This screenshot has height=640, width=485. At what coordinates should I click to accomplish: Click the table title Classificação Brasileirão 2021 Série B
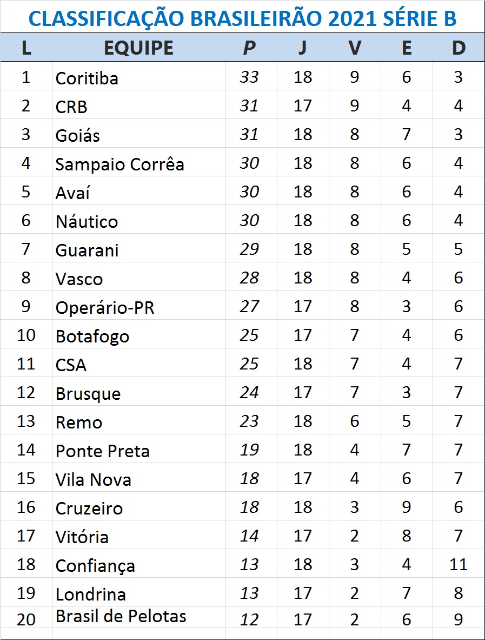[x=242, y=18]
